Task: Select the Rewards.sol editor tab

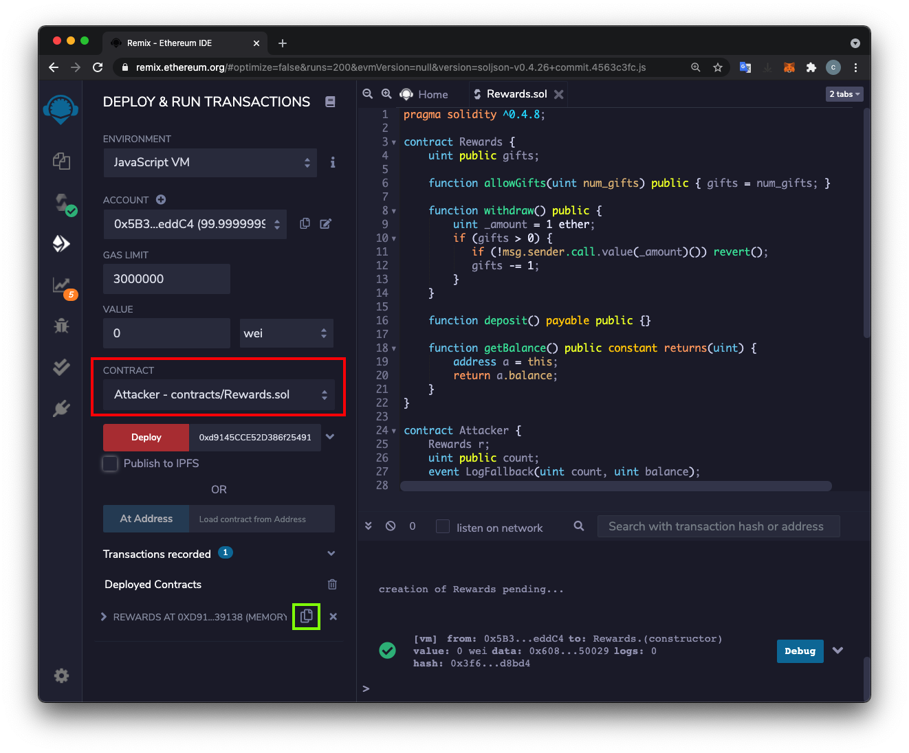Action: click(x=516, y=94)
